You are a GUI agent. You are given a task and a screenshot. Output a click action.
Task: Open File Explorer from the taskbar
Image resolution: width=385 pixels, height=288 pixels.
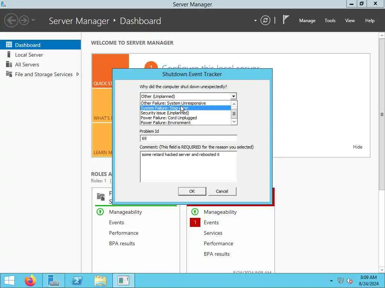[100, 280]
